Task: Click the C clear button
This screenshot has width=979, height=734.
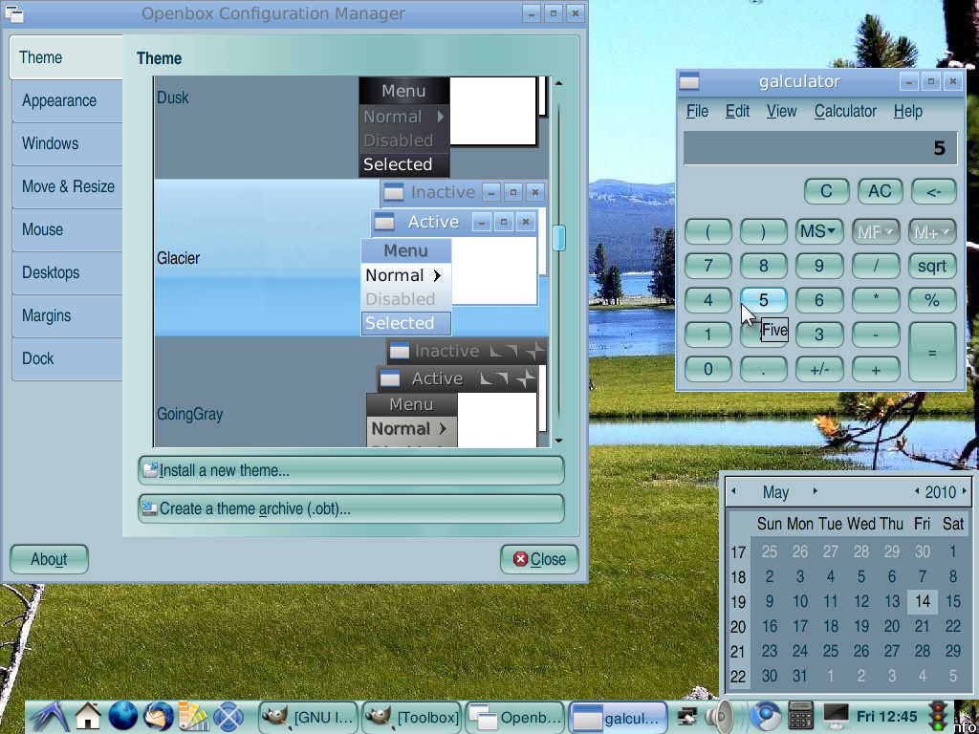Action: click(x=826, y=191)
